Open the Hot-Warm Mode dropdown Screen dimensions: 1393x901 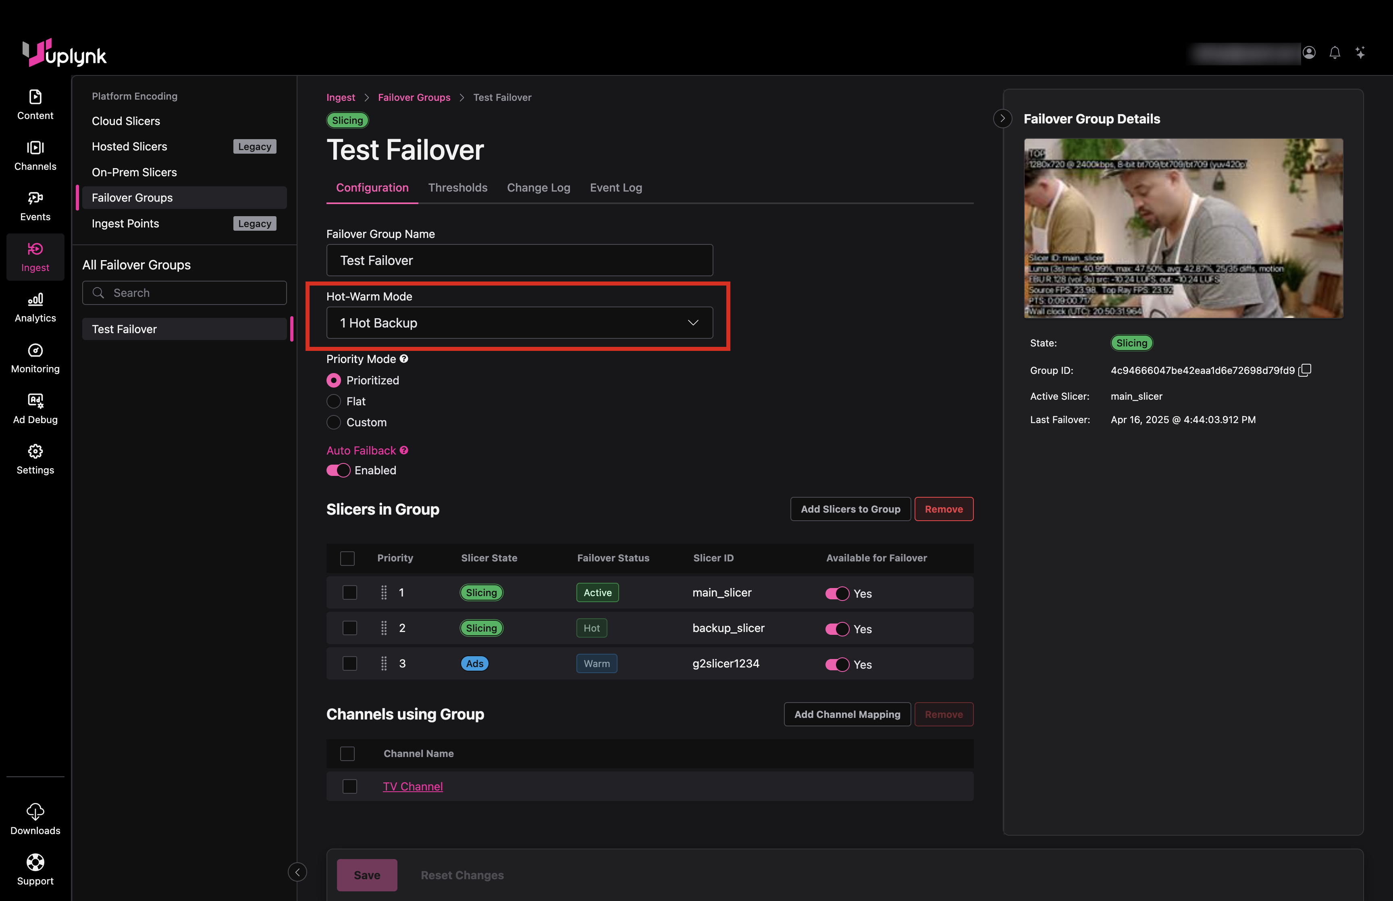[x=519, y=323]
